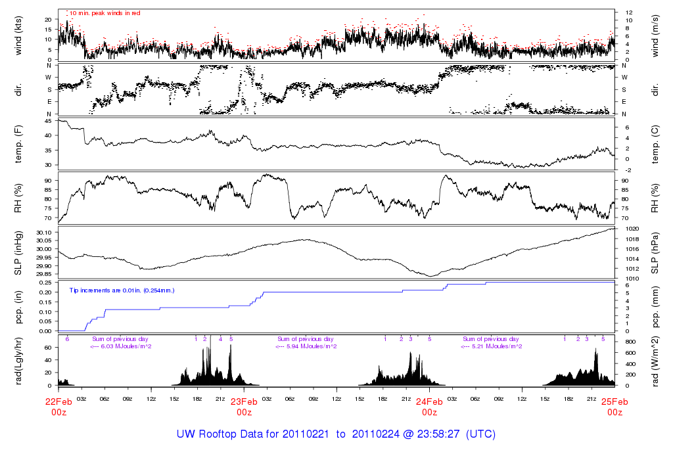Image resolution: width=673 pixels, height=460 pixels.
Task: Click the 'rad (W/m^2)' axis label
Action: (x=655, y=361)
